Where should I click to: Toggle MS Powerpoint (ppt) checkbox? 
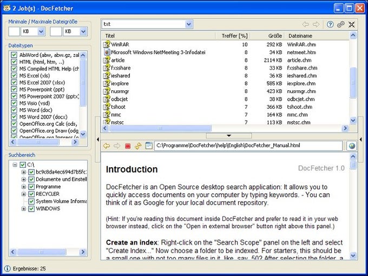(x=14, y=89)
